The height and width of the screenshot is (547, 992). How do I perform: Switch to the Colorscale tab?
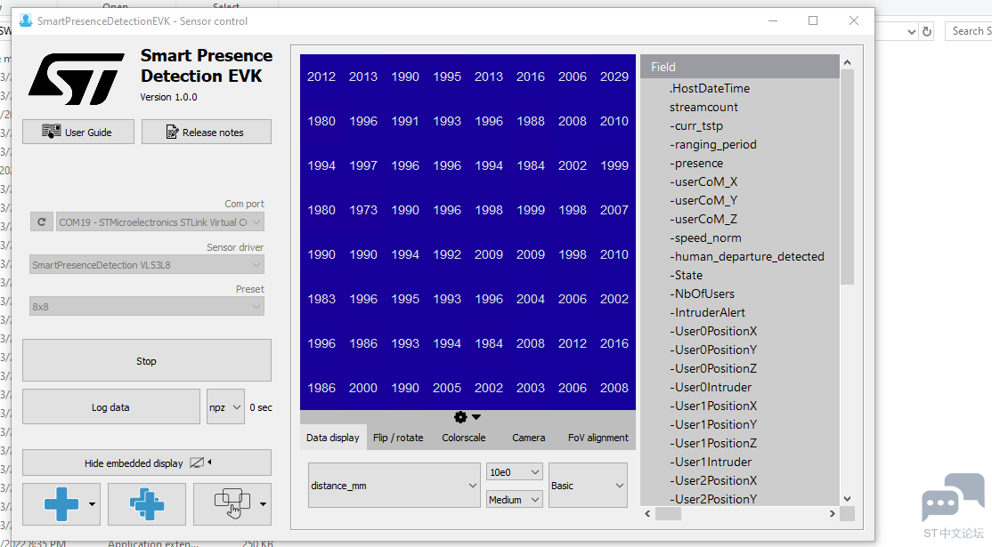(464, 438)
